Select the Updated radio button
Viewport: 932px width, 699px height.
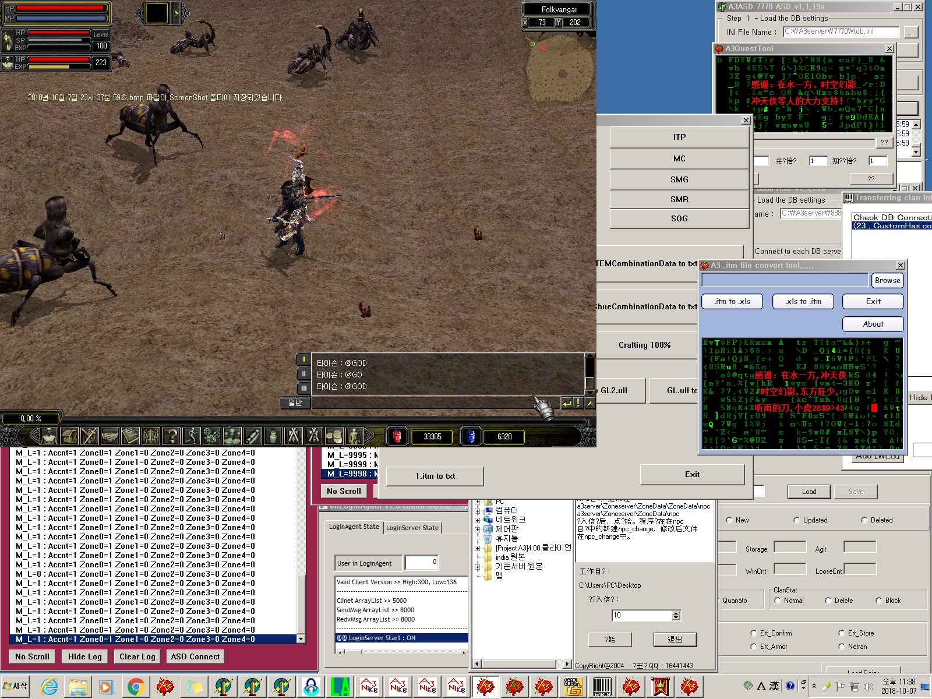(797, 520)
